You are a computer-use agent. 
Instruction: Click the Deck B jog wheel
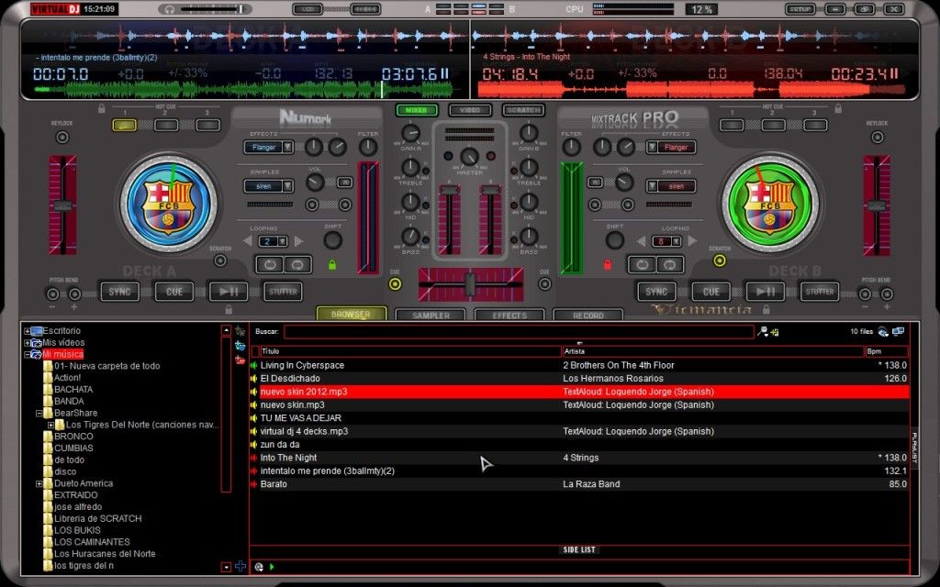[770, 204]
